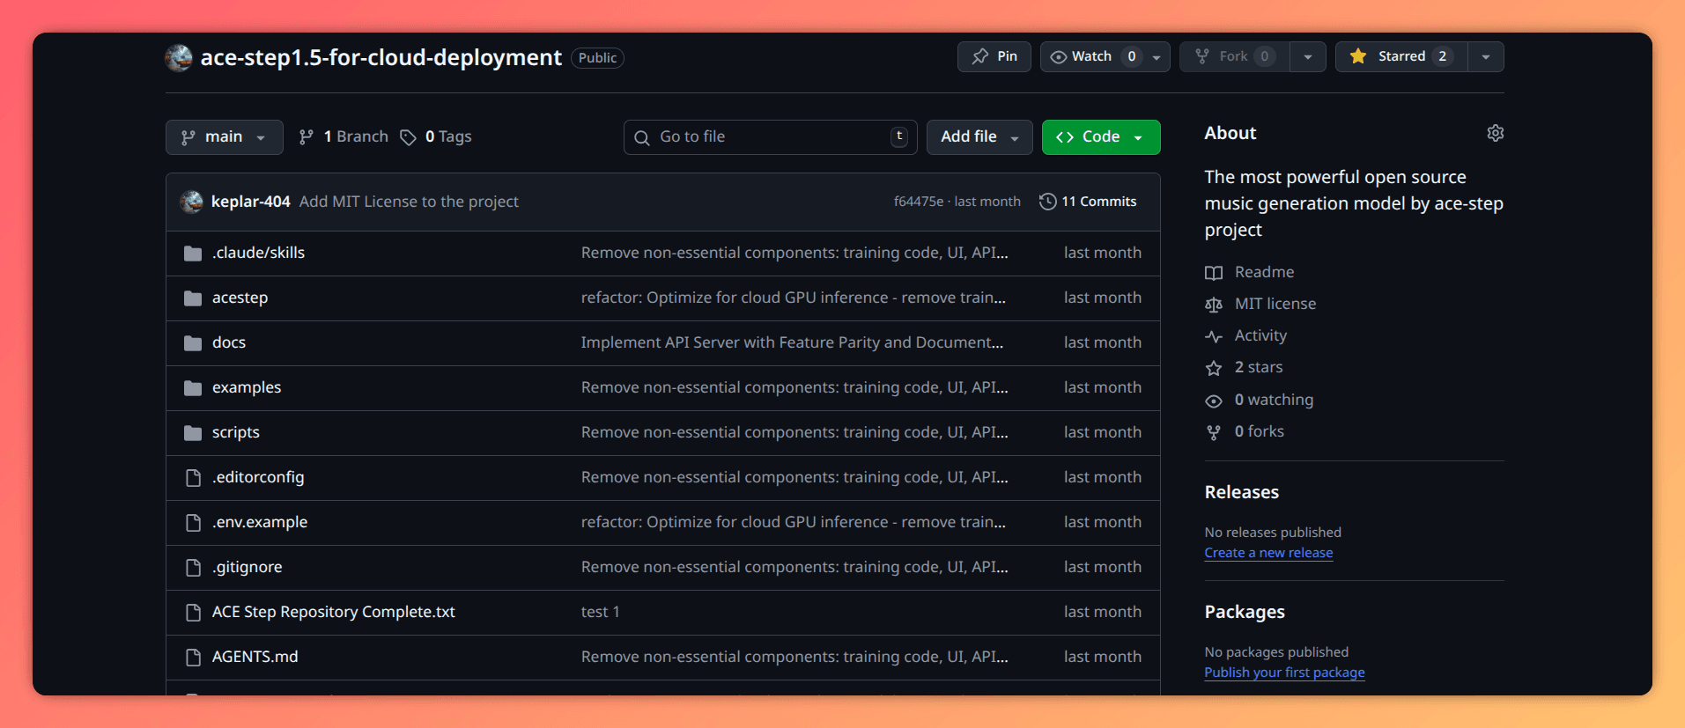Screen dimensions: 1685x728
Task: Open the green Code dropdown button
Action: tap(1101, 137)
